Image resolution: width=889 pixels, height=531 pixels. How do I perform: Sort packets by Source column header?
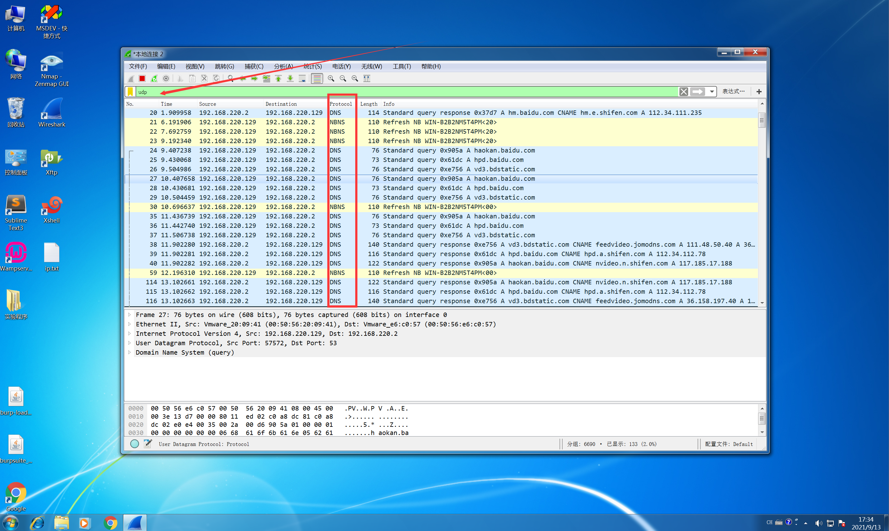click(x=230, y=104)
